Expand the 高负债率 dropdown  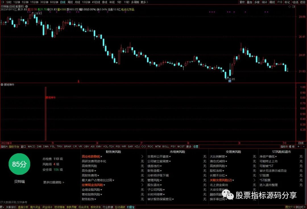pos(88,171)
